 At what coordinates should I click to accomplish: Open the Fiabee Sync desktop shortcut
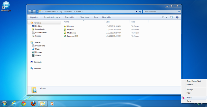(6, 7)
